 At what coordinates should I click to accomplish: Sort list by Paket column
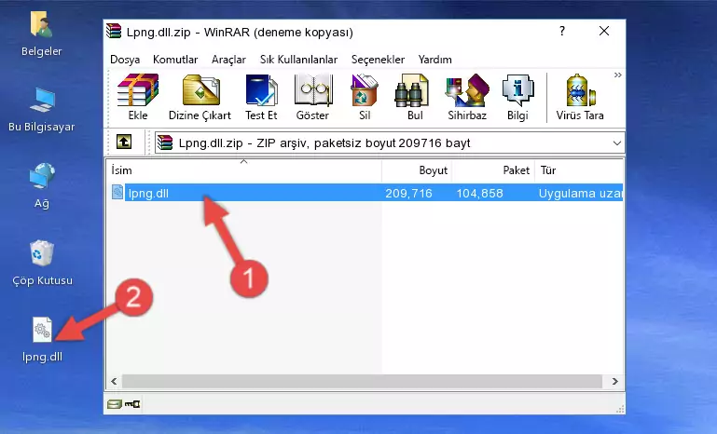point(493,170)
